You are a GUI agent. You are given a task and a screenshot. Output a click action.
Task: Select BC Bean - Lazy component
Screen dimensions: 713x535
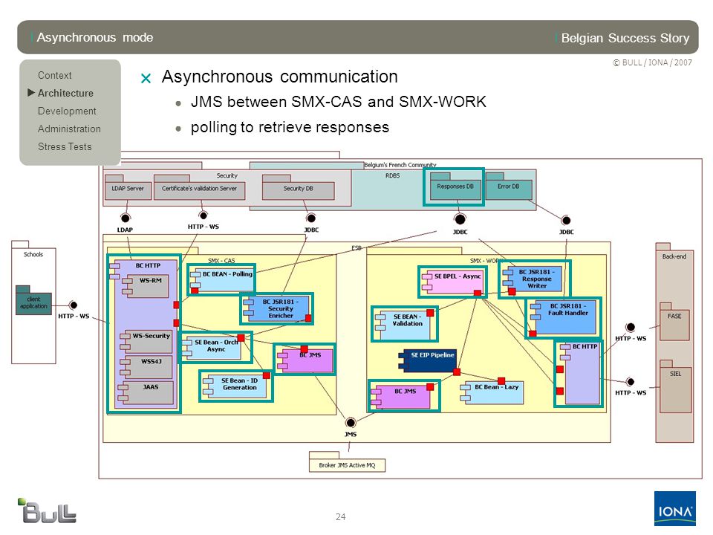point(493,392)
